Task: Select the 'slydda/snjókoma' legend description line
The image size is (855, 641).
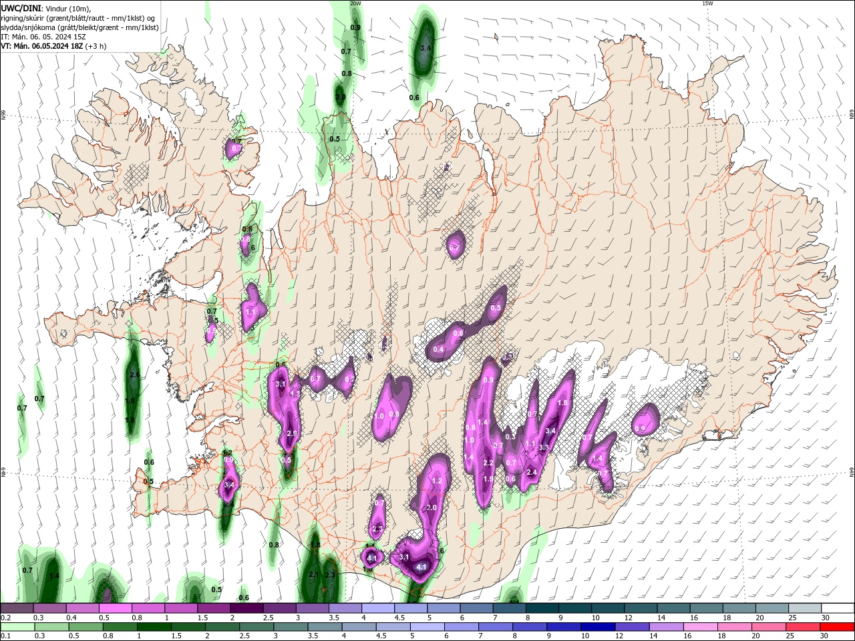Action: [79, 27]
